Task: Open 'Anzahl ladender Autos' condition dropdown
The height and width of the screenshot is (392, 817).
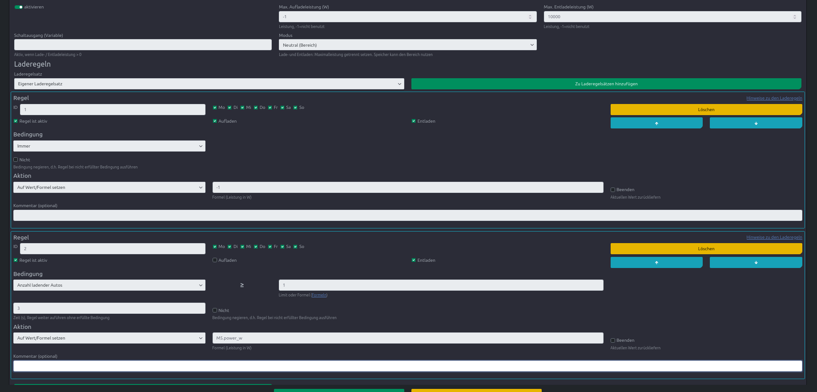Action: point(109,285)
